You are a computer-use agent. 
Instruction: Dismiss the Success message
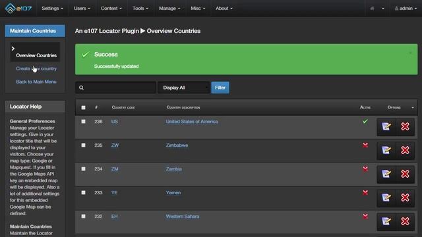coord(410,53)
